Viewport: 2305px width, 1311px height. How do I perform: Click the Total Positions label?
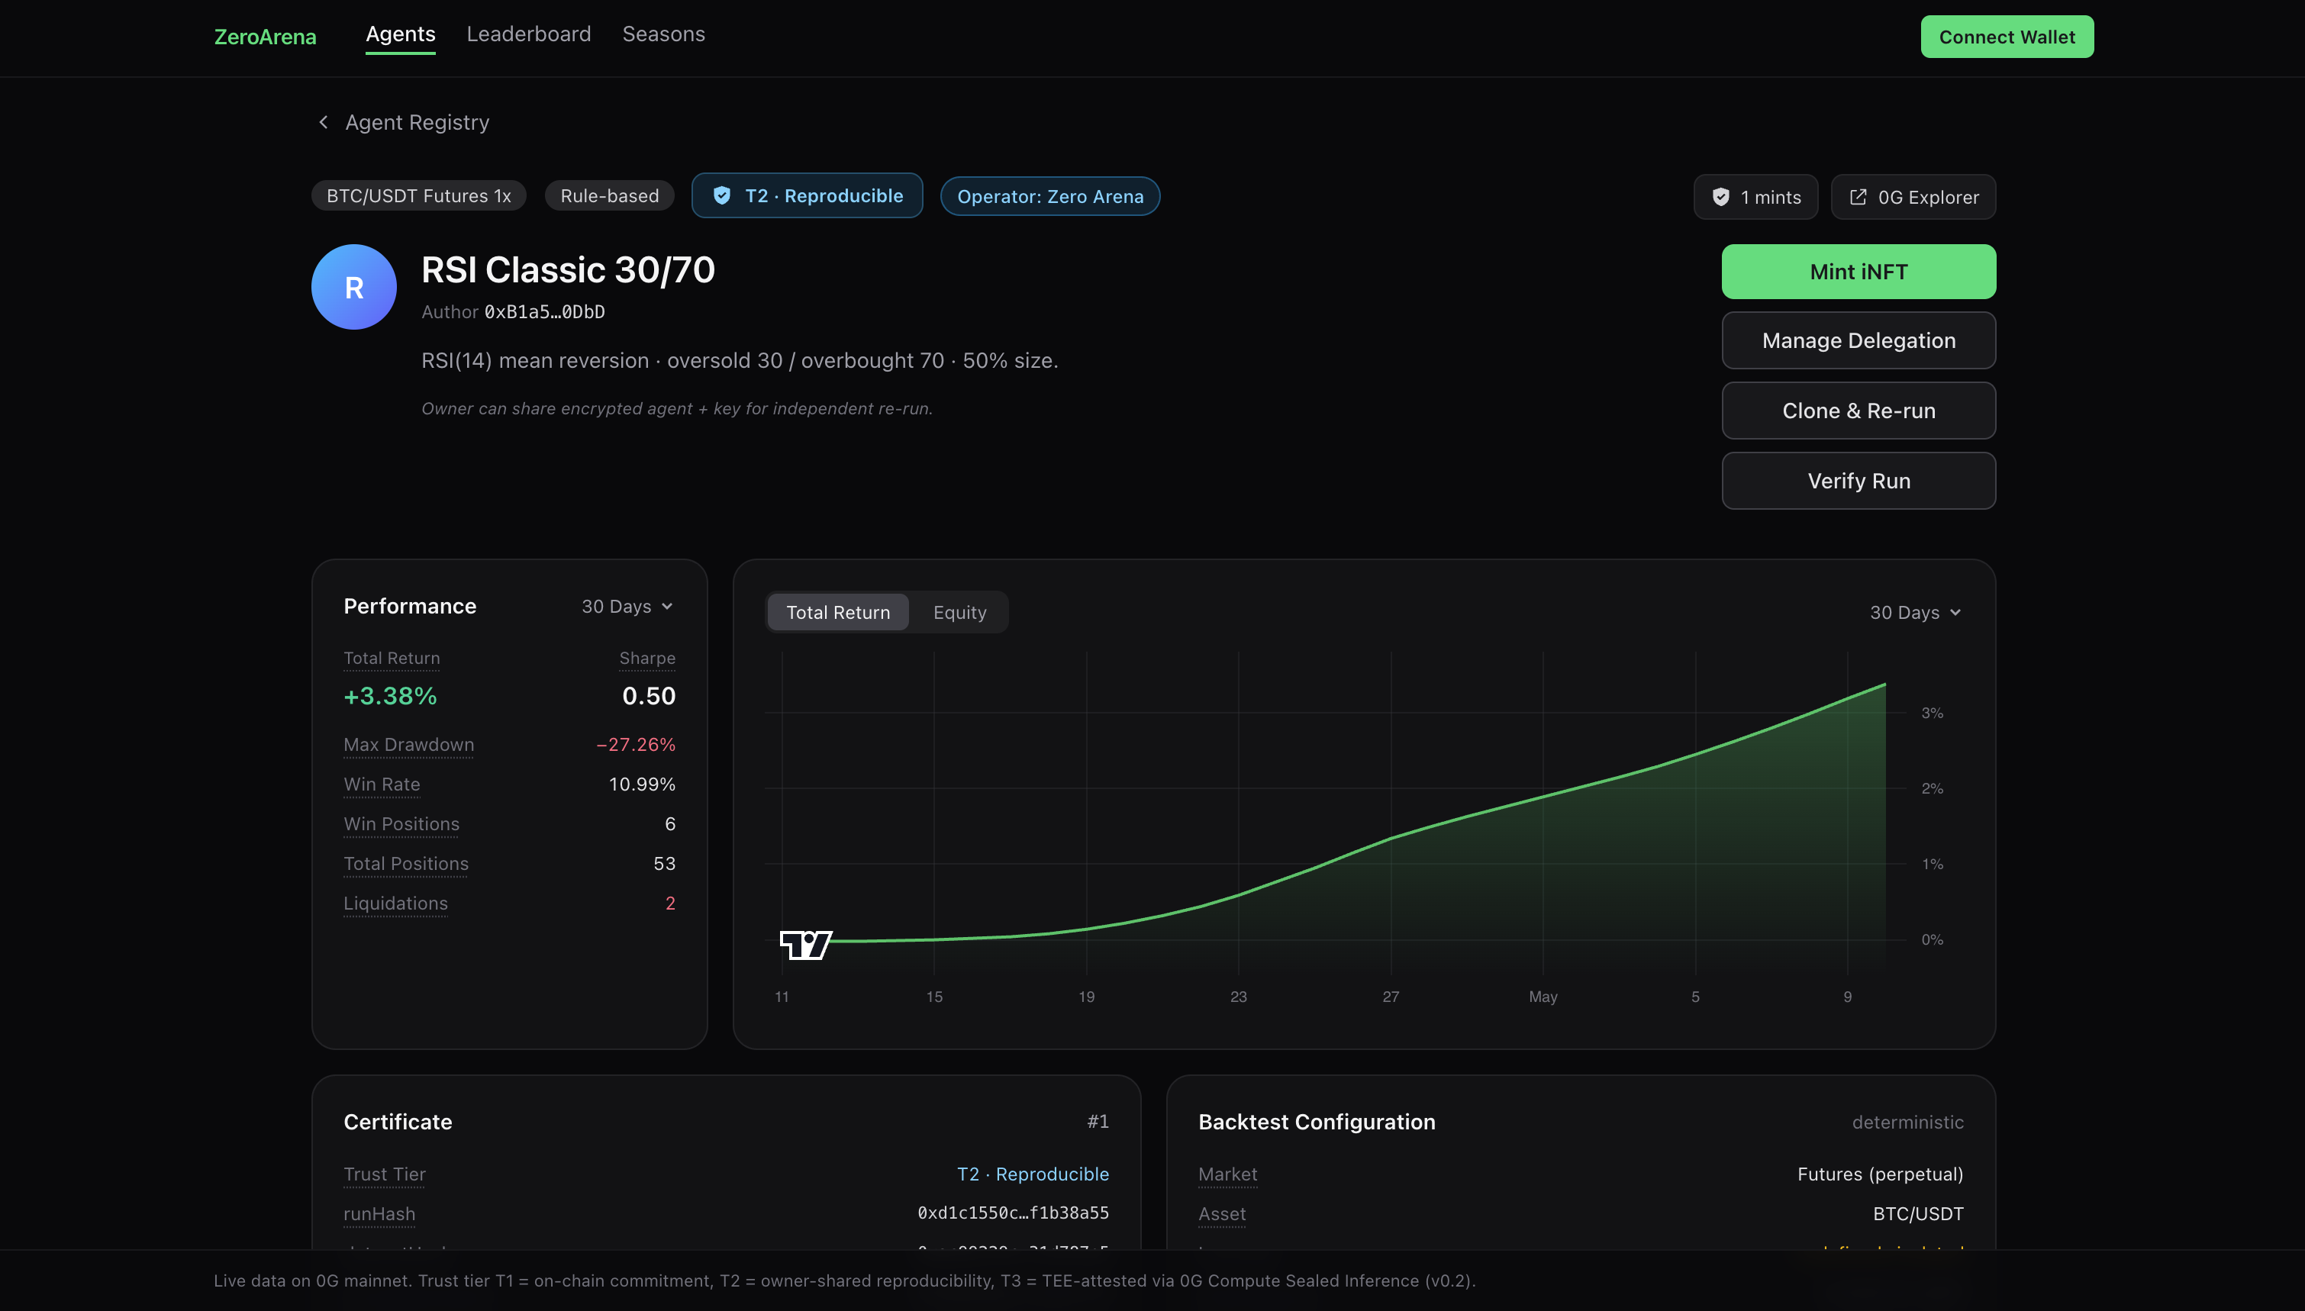point(406,864)
